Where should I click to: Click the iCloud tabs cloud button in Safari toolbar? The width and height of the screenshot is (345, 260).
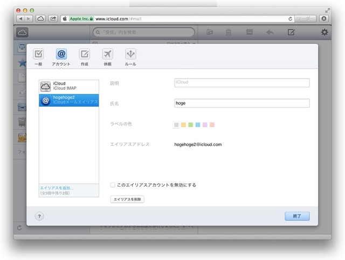pyautogui.click(x=40, y=19)
